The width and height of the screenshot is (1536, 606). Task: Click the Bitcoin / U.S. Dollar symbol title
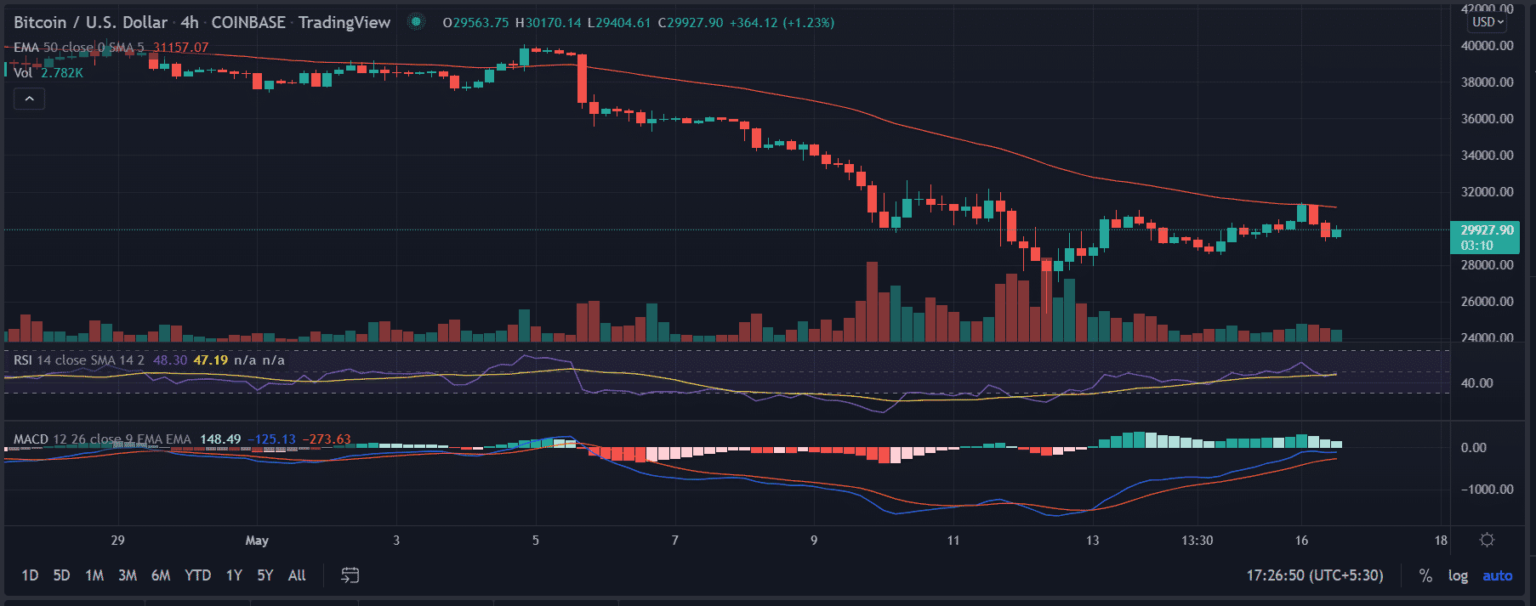coord(90,23)
